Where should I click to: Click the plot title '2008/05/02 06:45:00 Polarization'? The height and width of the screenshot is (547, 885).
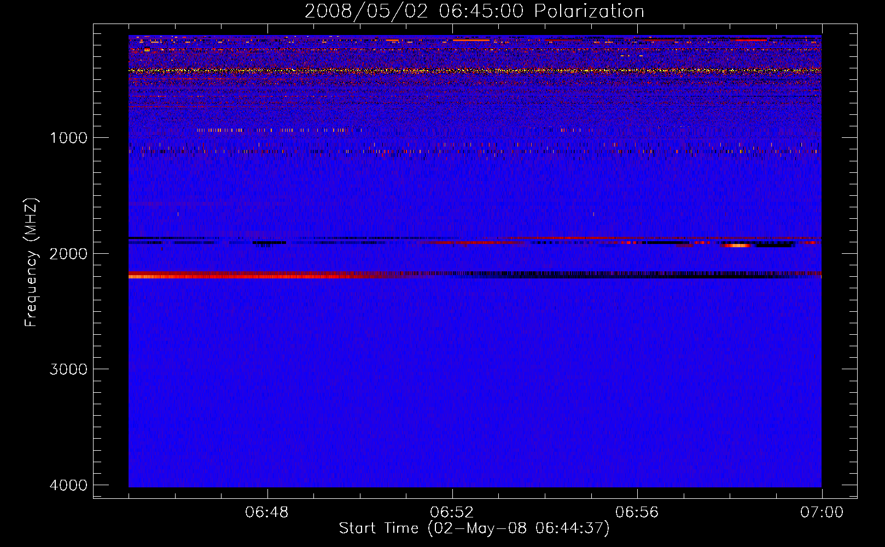coord(474,11)
